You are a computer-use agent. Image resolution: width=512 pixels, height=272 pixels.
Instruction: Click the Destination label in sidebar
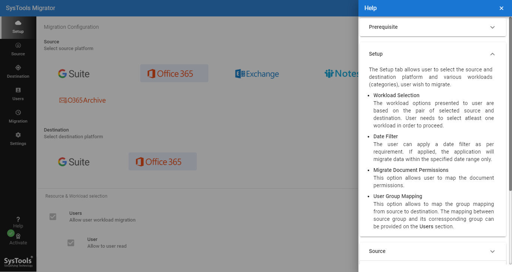(18, 76)
